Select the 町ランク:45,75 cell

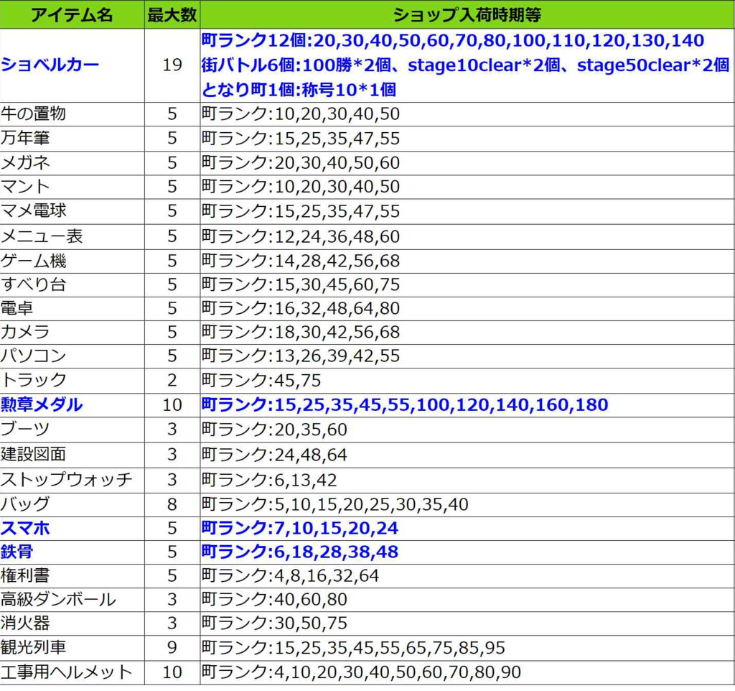(x=261, y=381)
